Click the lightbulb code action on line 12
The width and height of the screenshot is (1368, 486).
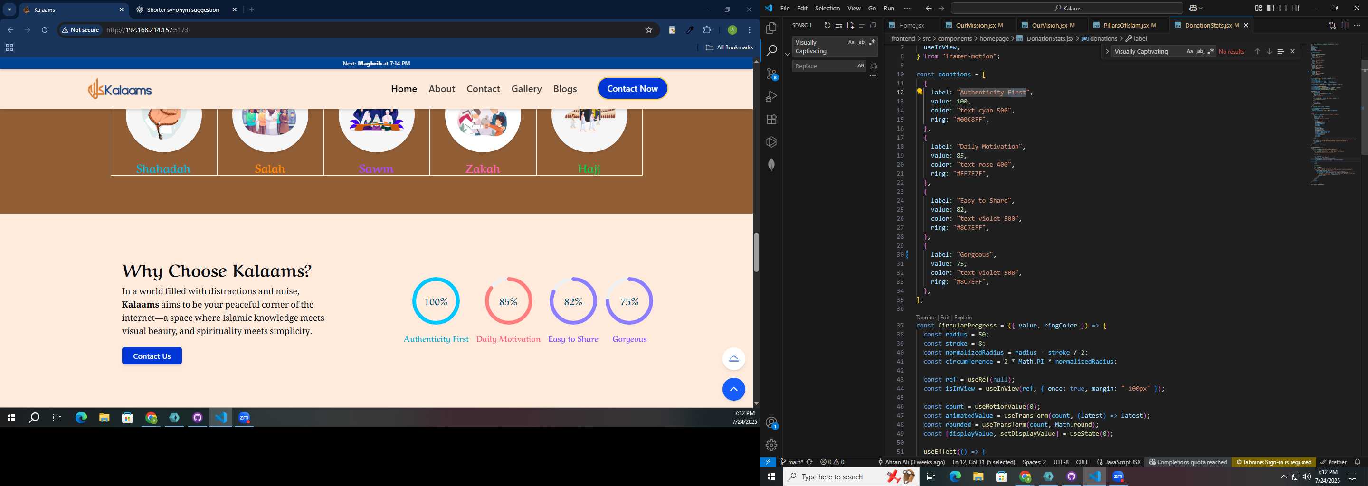coord(920,92)
